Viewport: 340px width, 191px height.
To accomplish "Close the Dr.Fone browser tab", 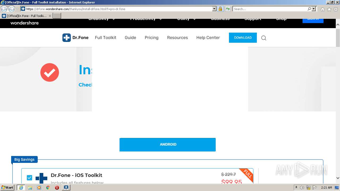I will point(50,16).
